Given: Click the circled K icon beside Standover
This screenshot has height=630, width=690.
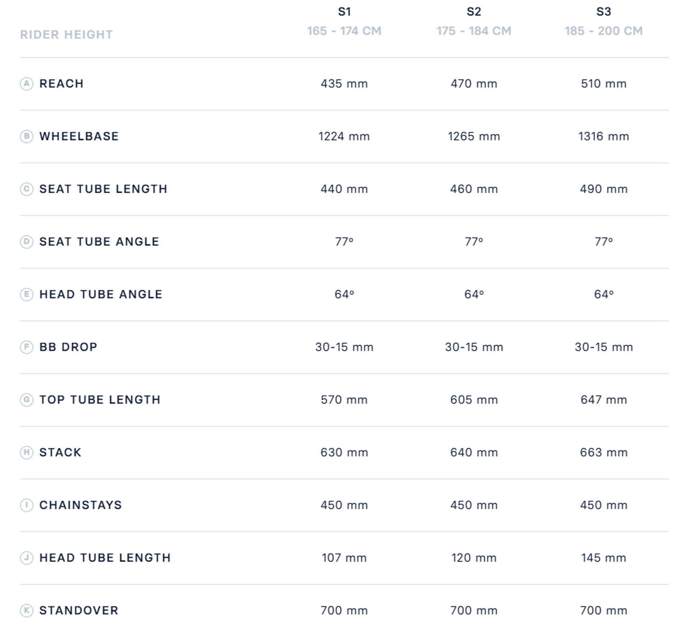Looking at the screenshot, I should tap(27, 611).
